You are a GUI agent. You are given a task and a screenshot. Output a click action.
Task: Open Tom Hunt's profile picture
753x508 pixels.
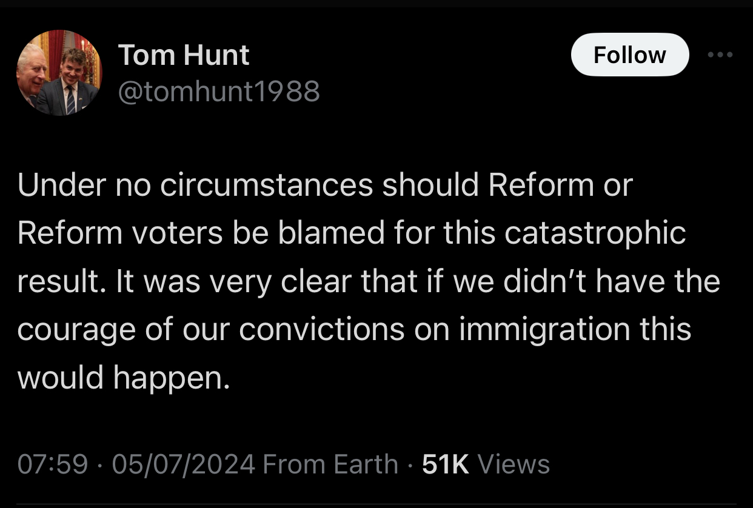[59, 73]
